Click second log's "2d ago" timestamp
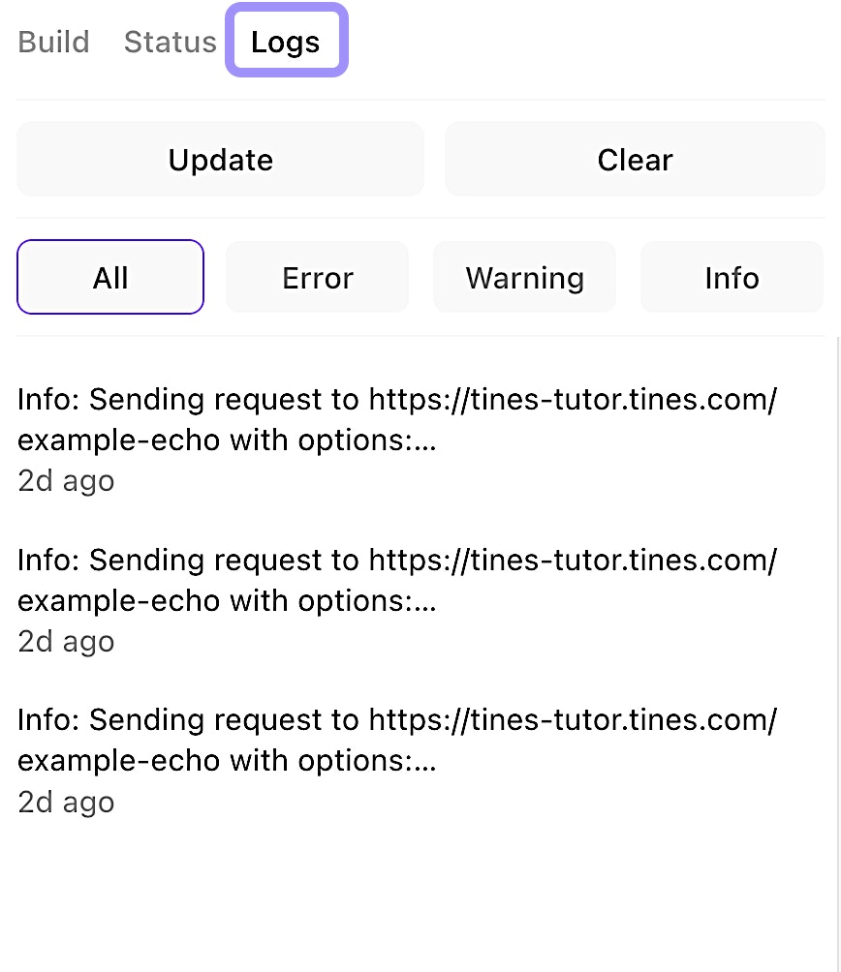The height and width of the screenshot is (972, 841). (66, 642)
